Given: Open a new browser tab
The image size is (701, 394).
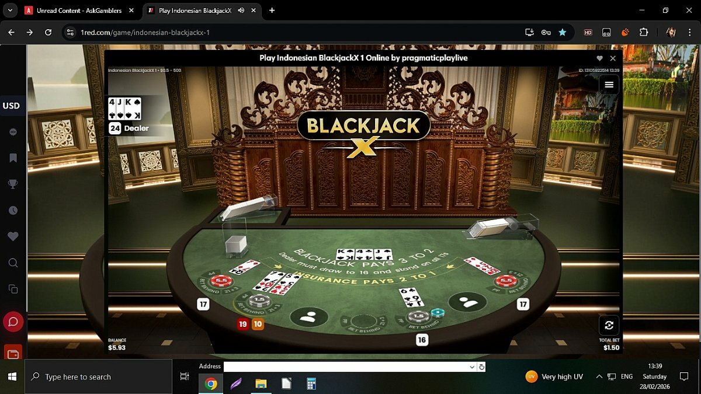Looking at the screenshot, I should pos(272,11).
